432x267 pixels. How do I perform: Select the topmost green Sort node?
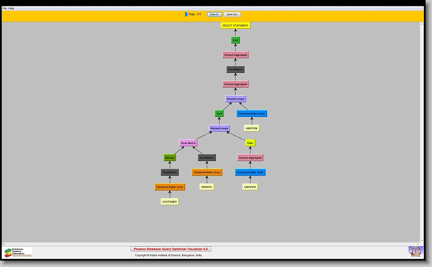point(235,40)
